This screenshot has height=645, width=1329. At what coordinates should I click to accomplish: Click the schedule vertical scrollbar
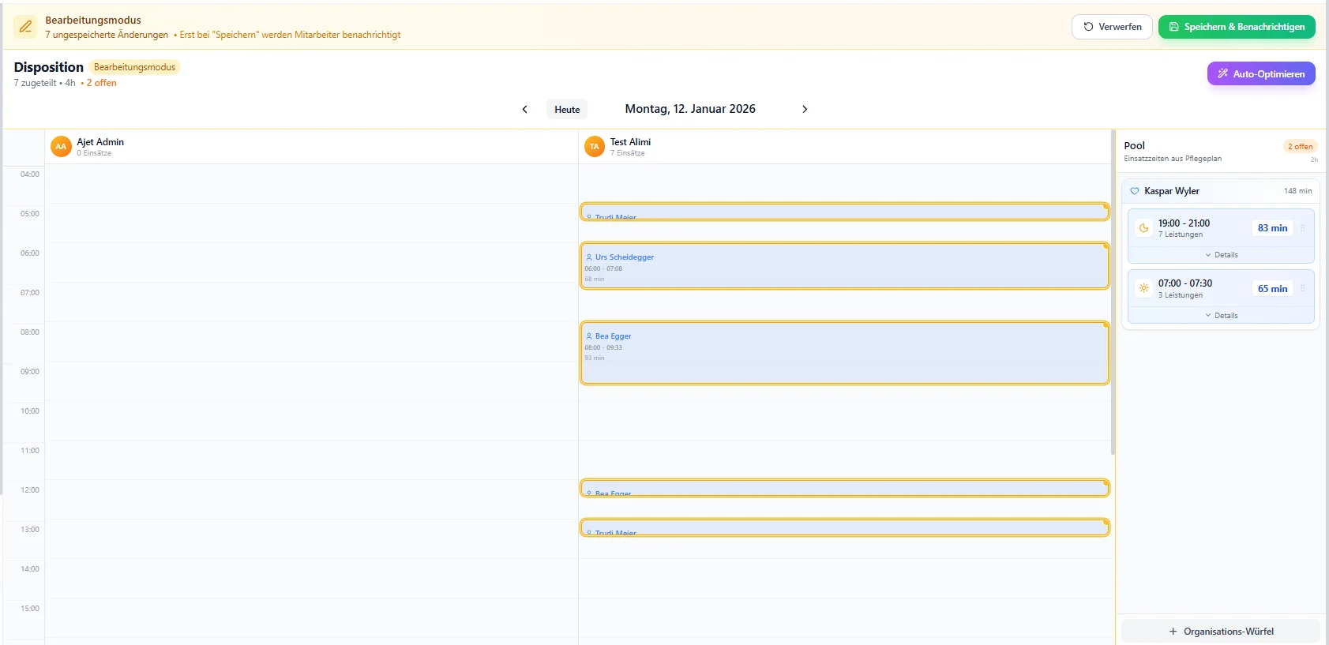point(1113,292)
